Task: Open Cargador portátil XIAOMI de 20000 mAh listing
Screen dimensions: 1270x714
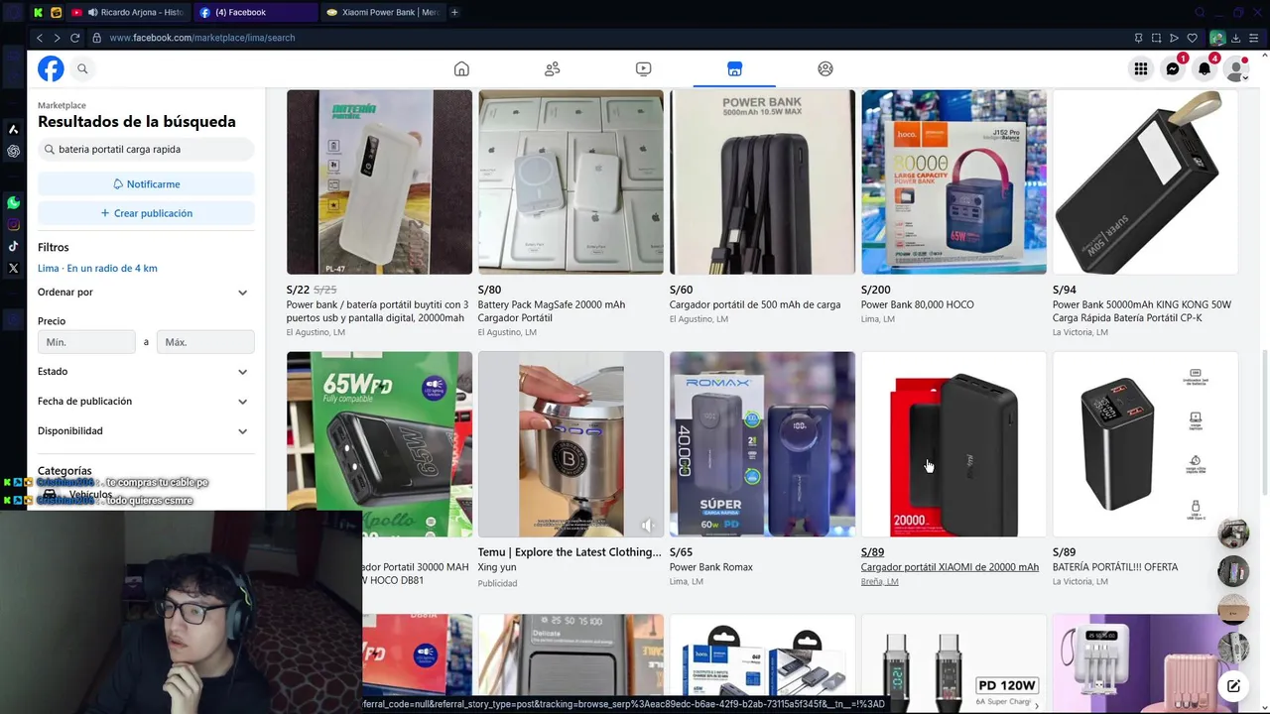Action: point(950,567)
